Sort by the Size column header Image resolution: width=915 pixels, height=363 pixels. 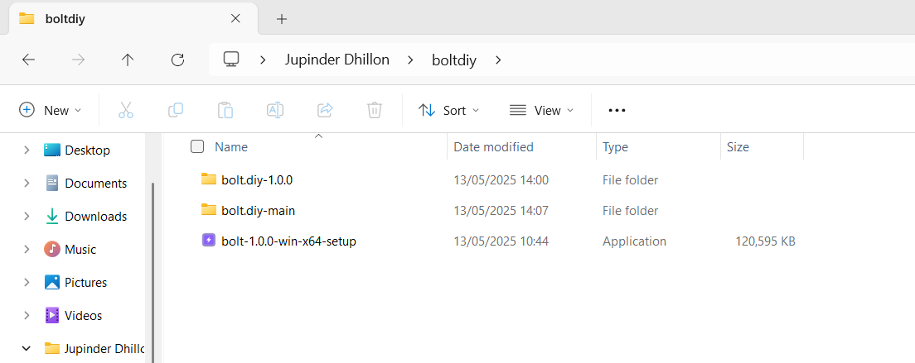pos(738,146)
